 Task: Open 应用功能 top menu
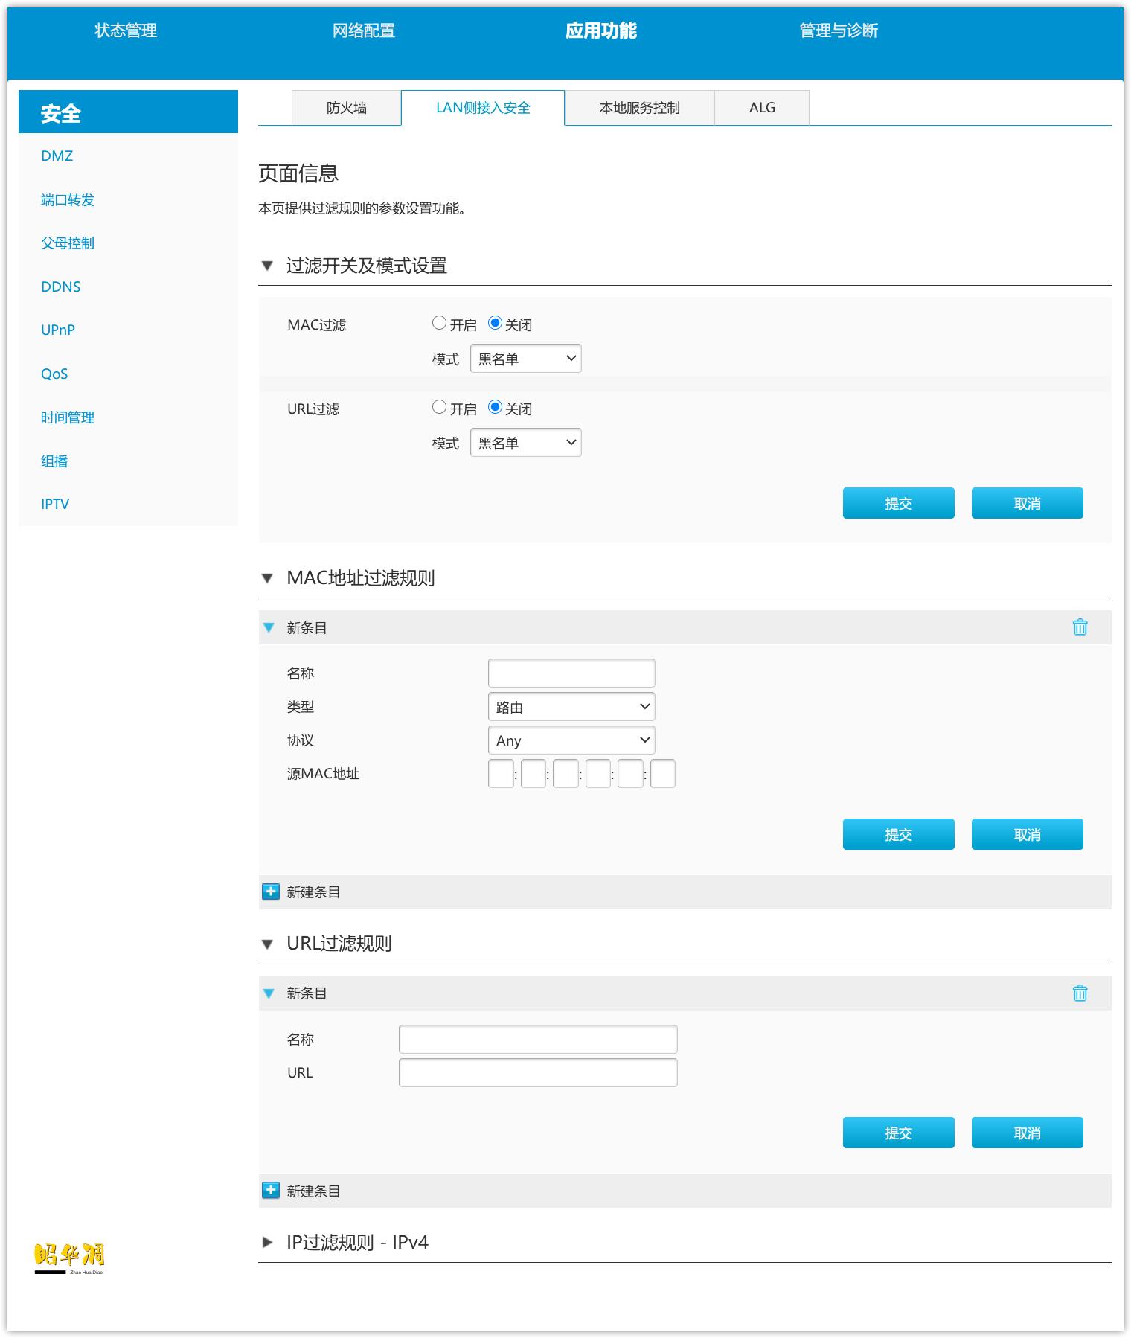[601, 31]
